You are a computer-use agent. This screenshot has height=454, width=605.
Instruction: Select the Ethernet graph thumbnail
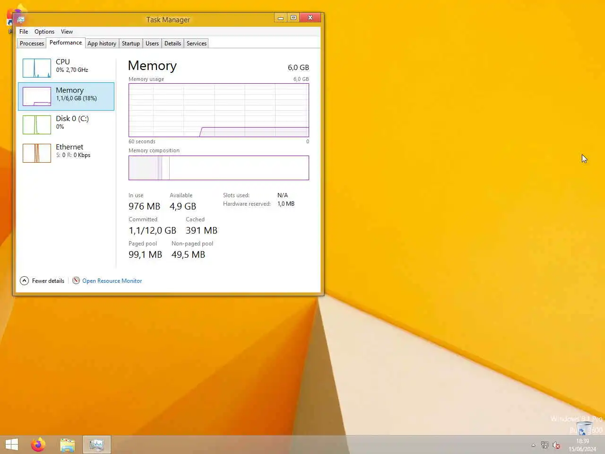(37, 153)
